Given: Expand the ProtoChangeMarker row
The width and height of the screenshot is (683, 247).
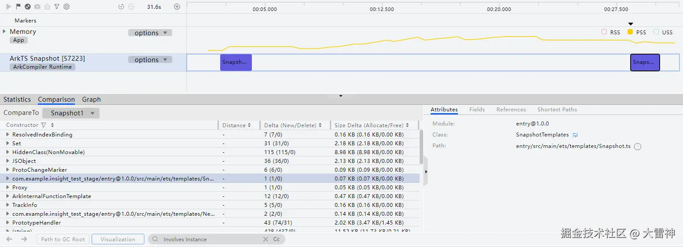Looking at the screenshot, I should pos(7,170).
